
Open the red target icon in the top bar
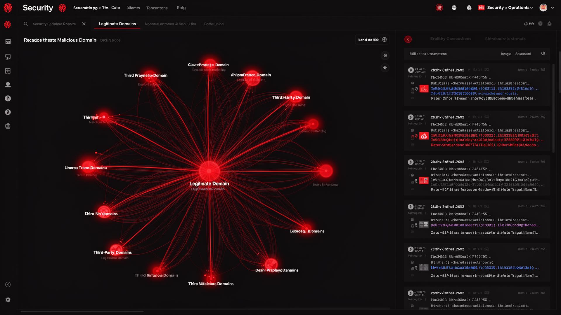coord(439,8)
